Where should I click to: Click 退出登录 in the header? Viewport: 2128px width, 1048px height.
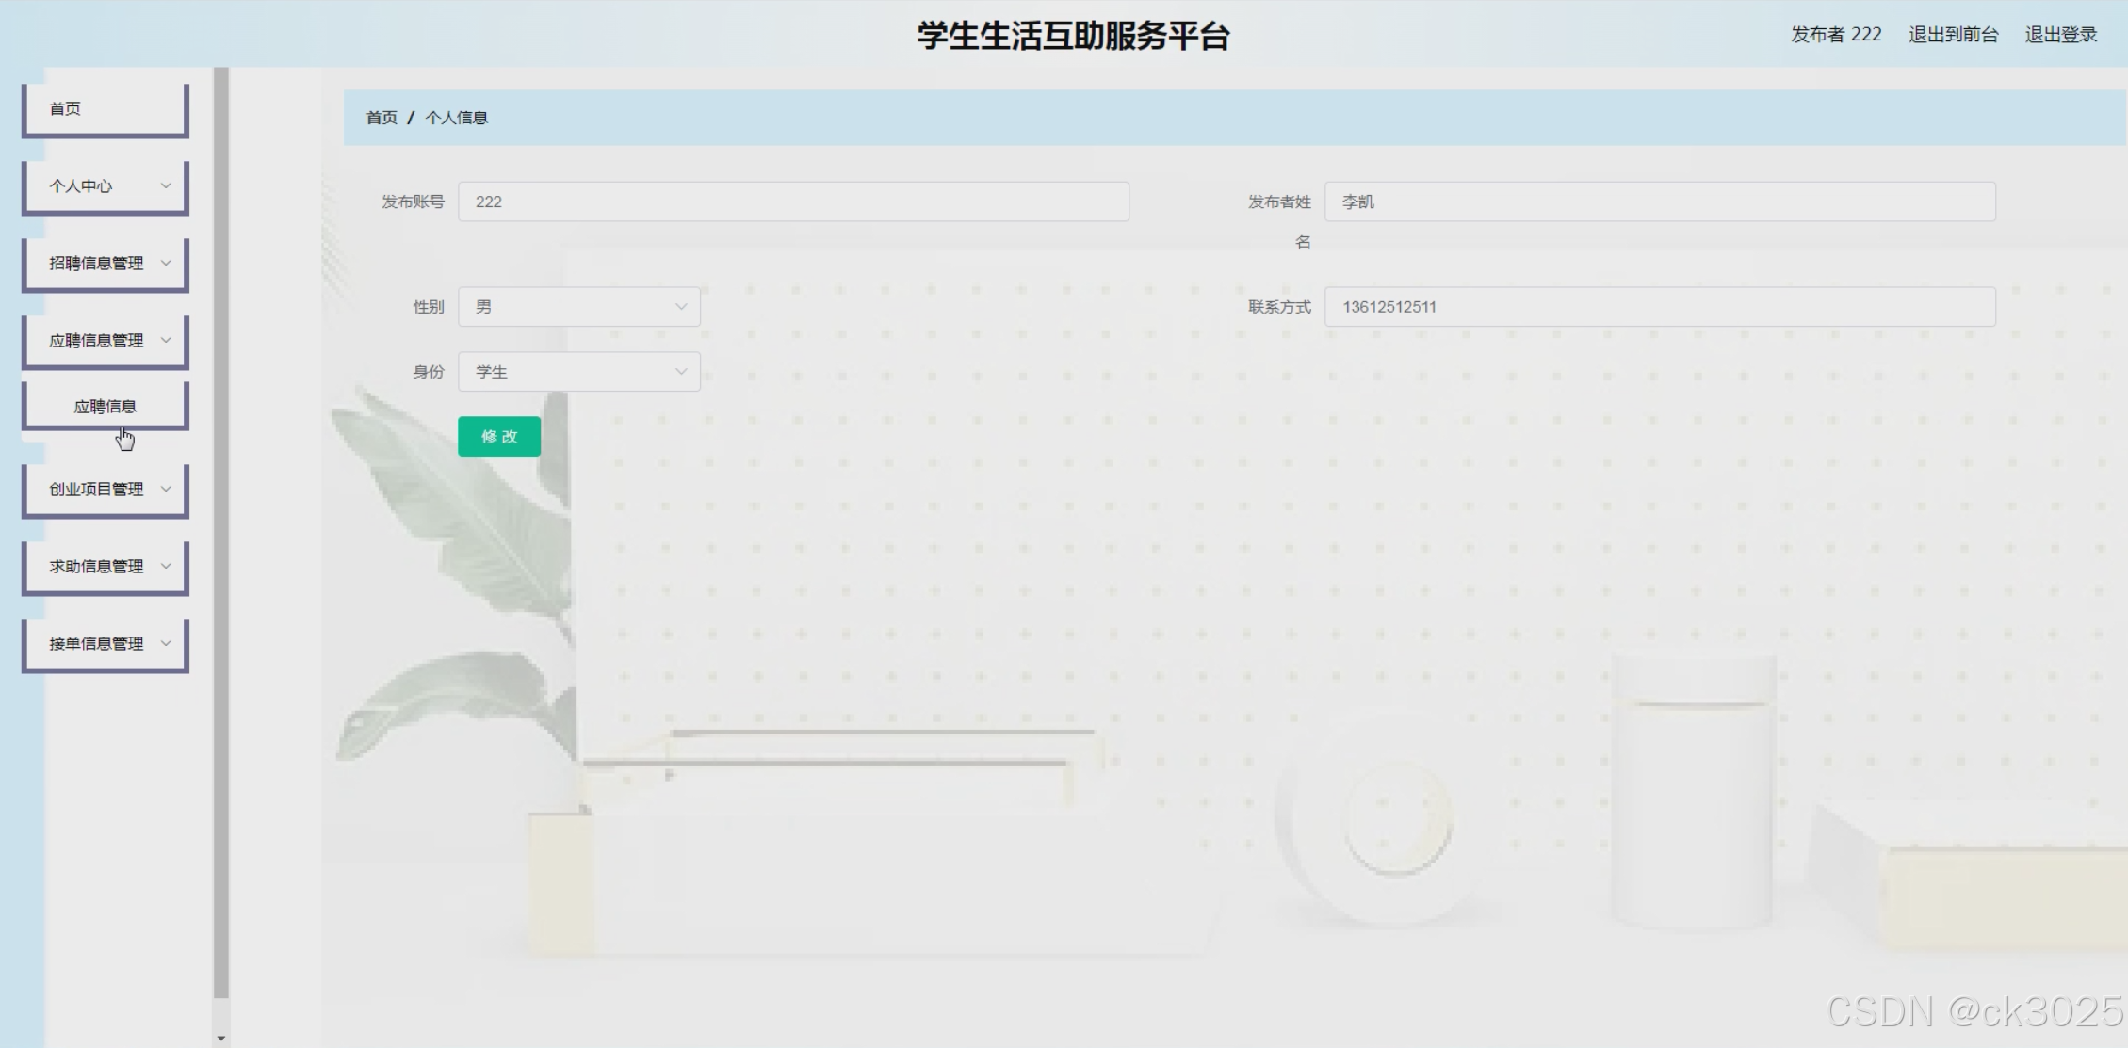[2060, 35]
